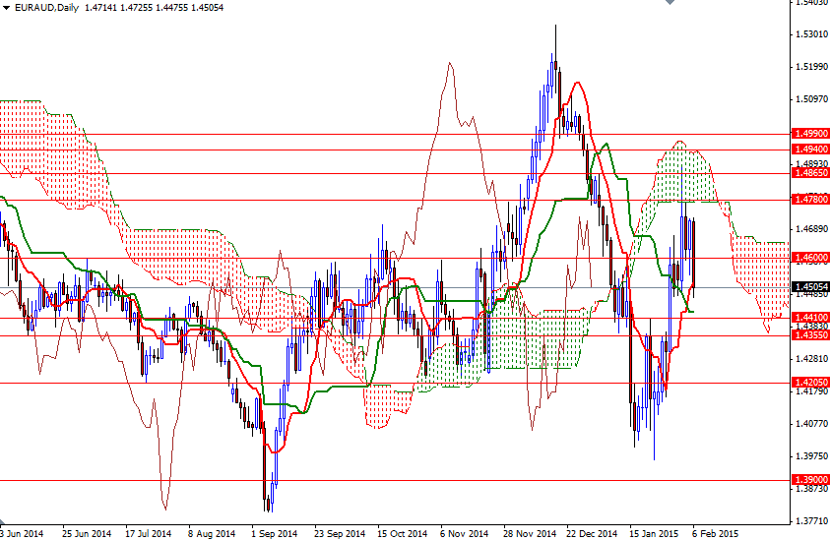This screenshot has width=830, height=540.
Task: Click the 1.39750 price scale value
Action: click(x=811, y=456)
